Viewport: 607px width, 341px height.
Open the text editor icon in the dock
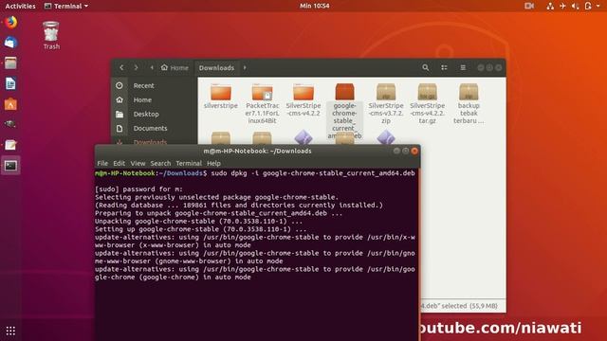coord(10,145)
